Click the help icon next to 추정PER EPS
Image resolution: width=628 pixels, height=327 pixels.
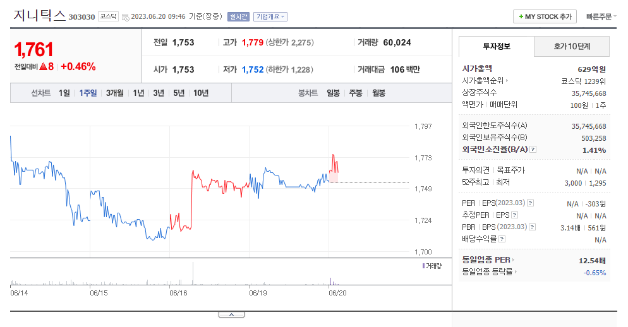pyautogui.click(x=515, y=215)
